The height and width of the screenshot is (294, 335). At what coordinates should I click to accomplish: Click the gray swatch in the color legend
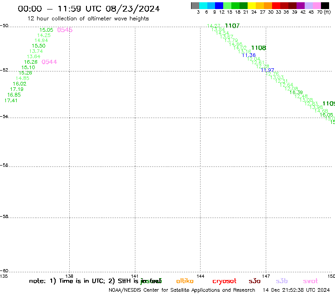pos(195,5)
